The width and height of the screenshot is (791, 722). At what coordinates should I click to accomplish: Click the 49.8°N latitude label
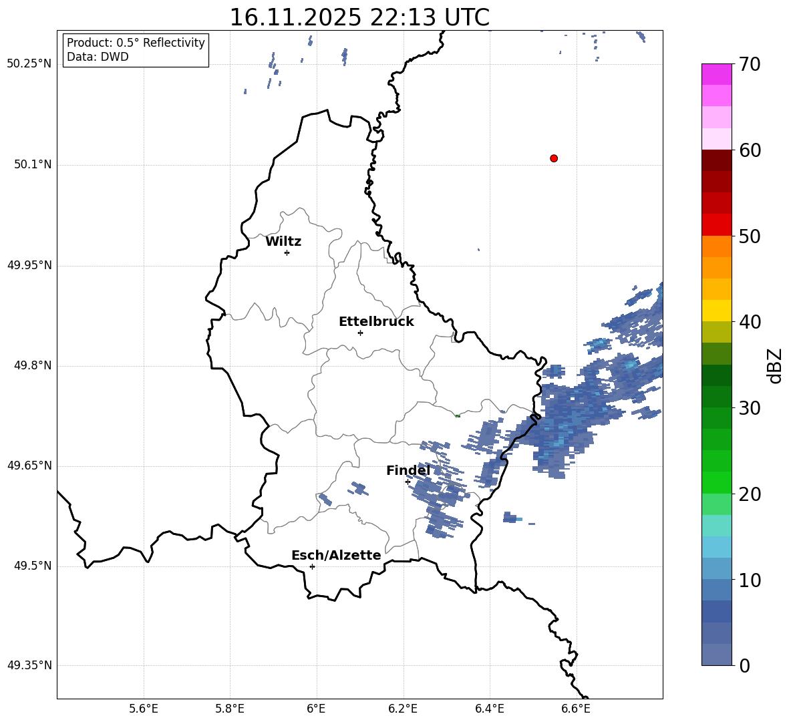32,365
